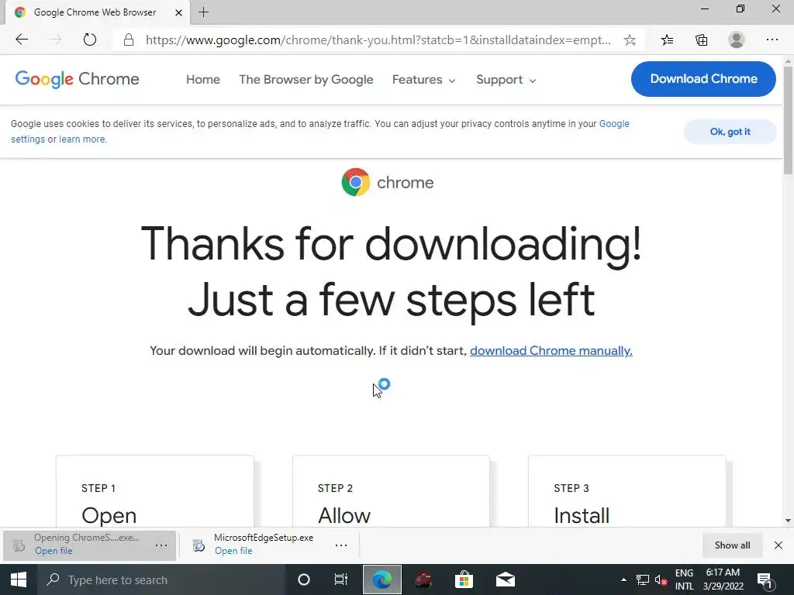The width and height of the screenshot is (794, 595).
Task: Open the Windows Start menu
Action: (19, 580)
